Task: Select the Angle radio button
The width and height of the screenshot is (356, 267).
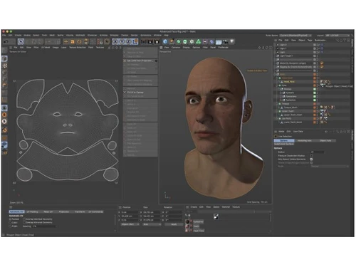Action: [x=10, y=226]
